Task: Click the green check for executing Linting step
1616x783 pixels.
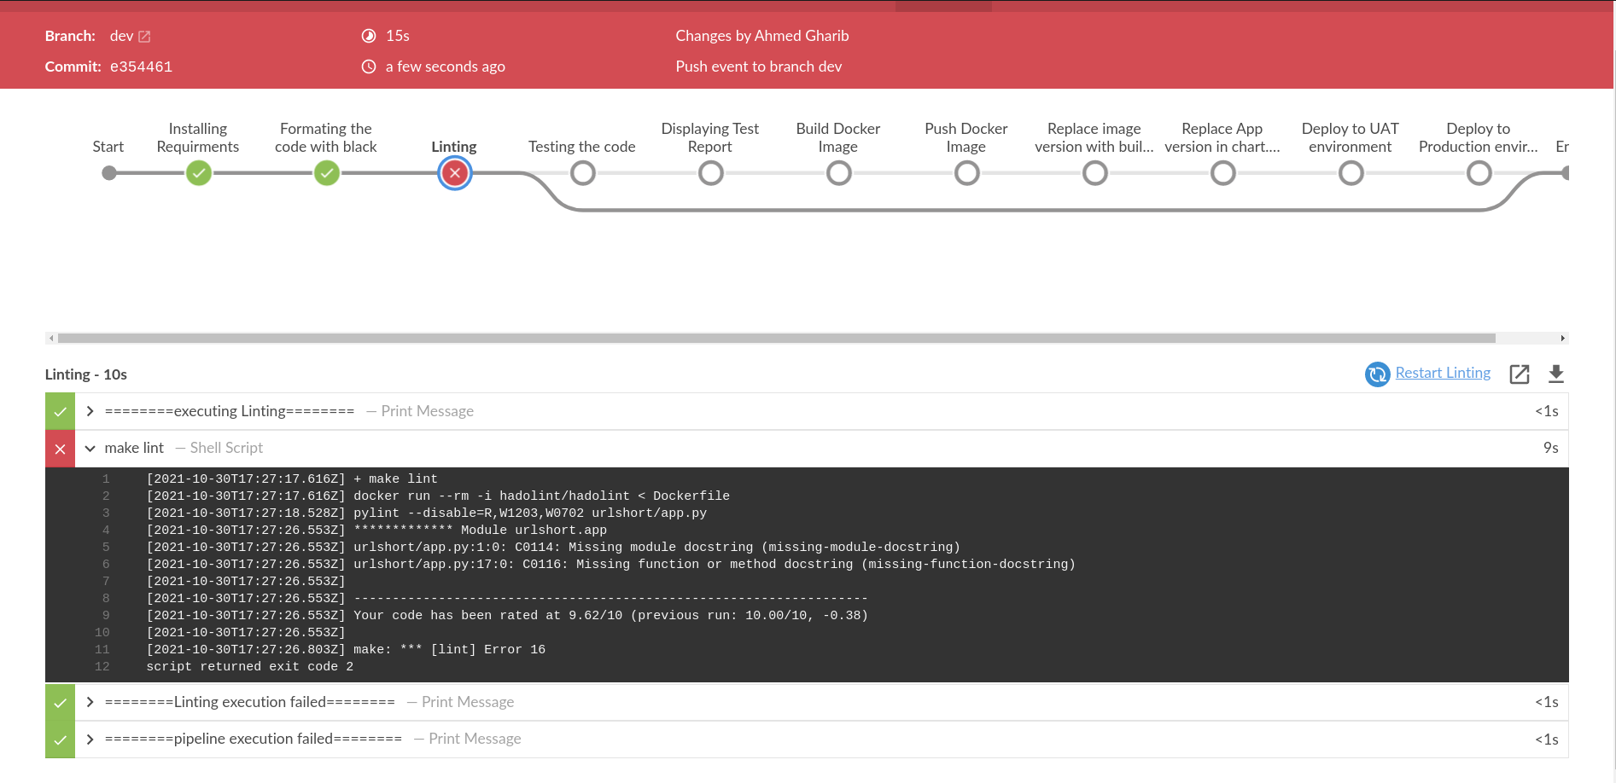Action: pos(60,411)
